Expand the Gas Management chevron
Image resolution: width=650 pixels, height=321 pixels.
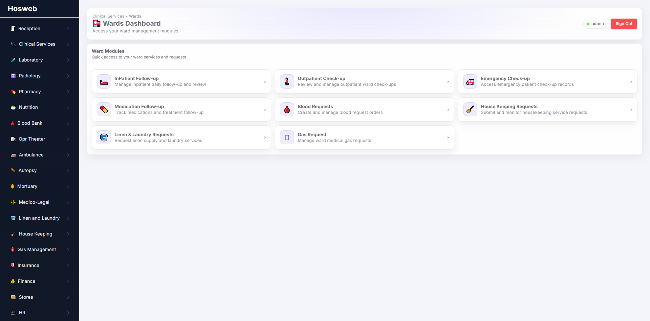click(68, 250)
